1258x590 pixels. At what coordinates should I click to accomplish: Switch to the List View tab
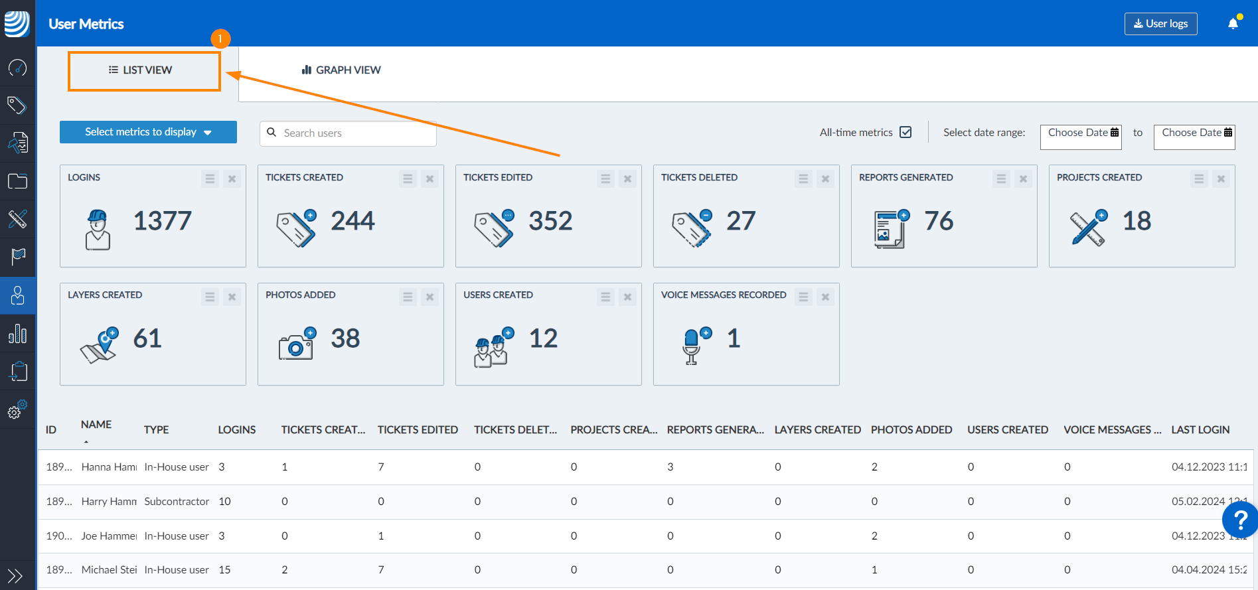[144, 70]
